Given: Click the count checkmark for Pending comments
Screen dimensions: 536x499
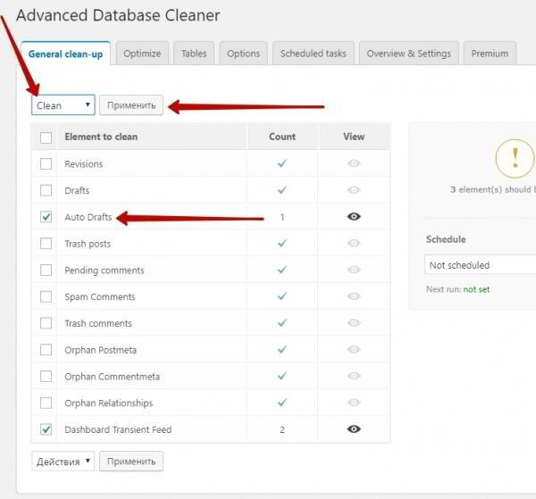Looking at the screenshot, I should pos(282,270).
